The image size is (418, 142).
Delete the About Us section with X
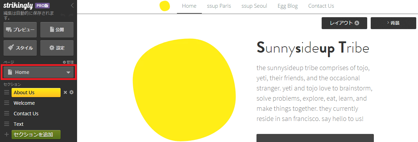[x=65, y=92]
